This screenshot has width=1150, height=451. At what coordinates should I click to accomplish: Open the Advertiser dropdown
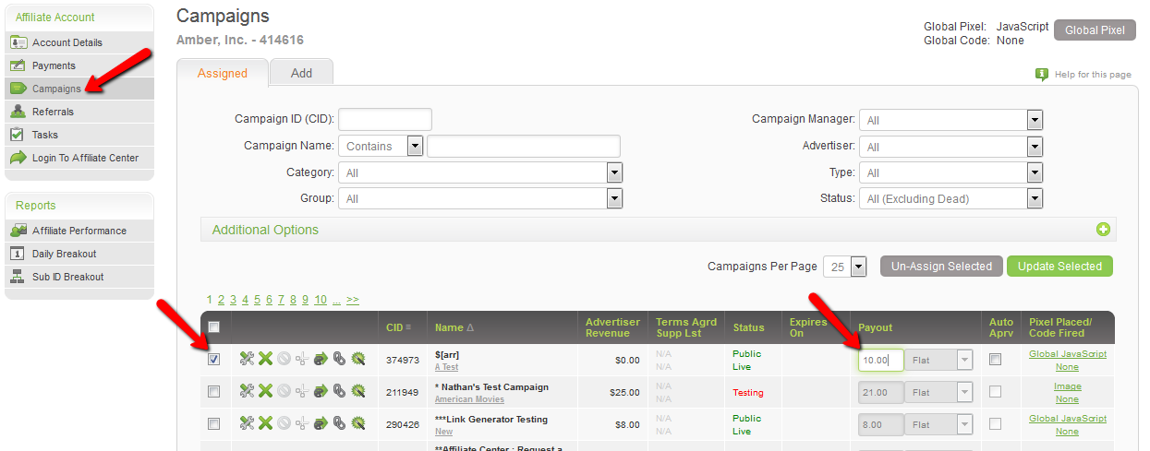950,147
